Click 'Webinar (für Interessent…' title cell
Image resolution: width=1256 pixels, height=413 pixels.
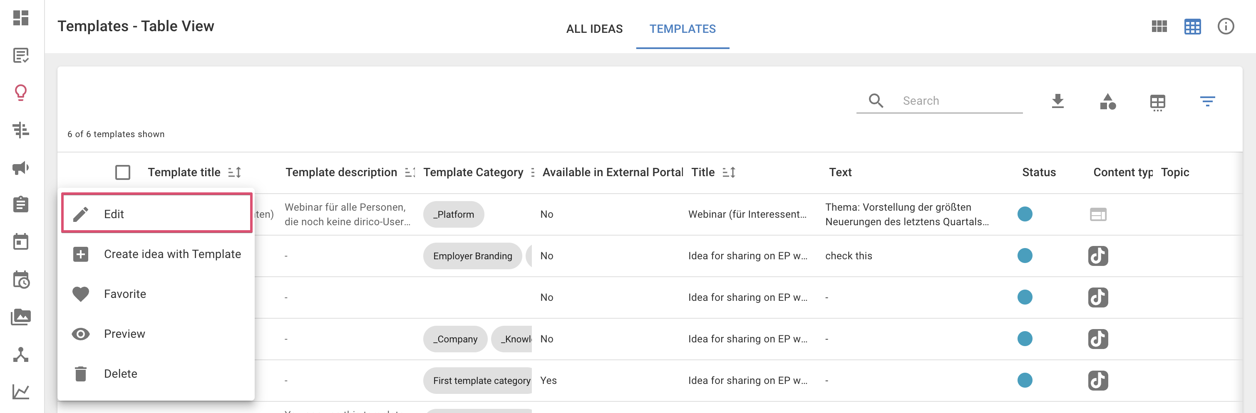point(747,214)
